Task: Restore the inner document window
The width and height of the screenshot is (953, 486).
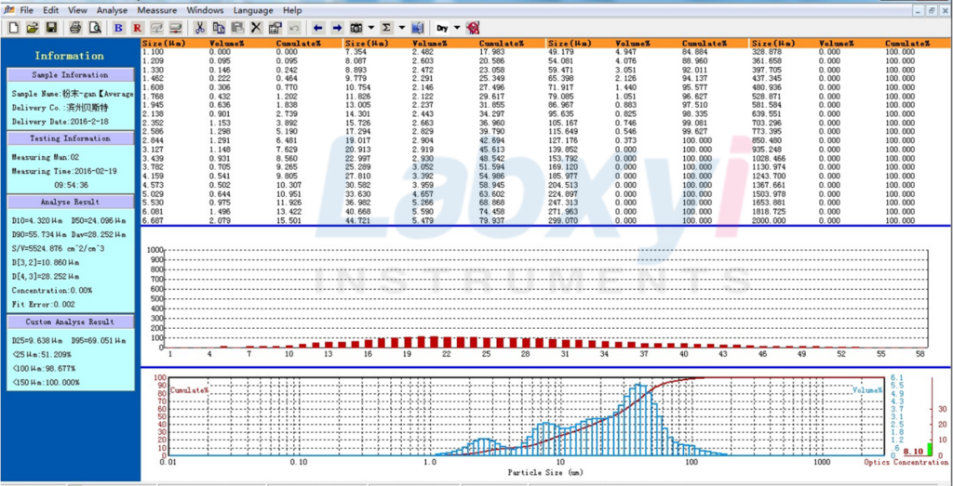Action: pyautogui.click(x=931, y=10)
